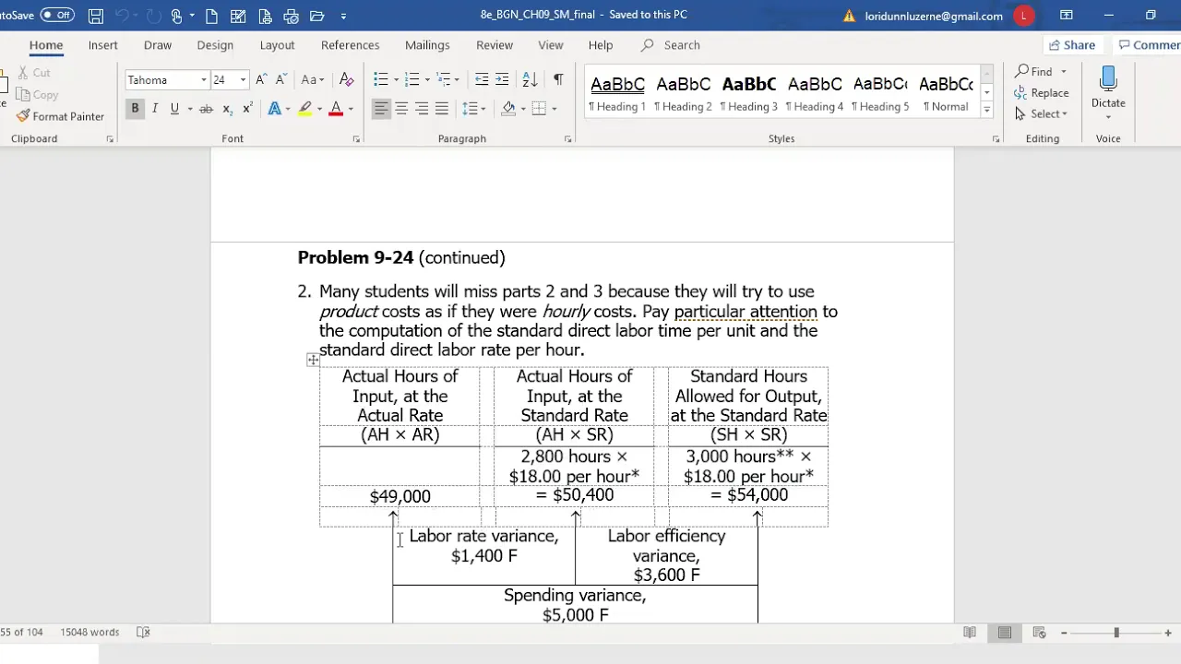
Task: Align the text left
Action: pyautogui.click(x=381, y=109)
